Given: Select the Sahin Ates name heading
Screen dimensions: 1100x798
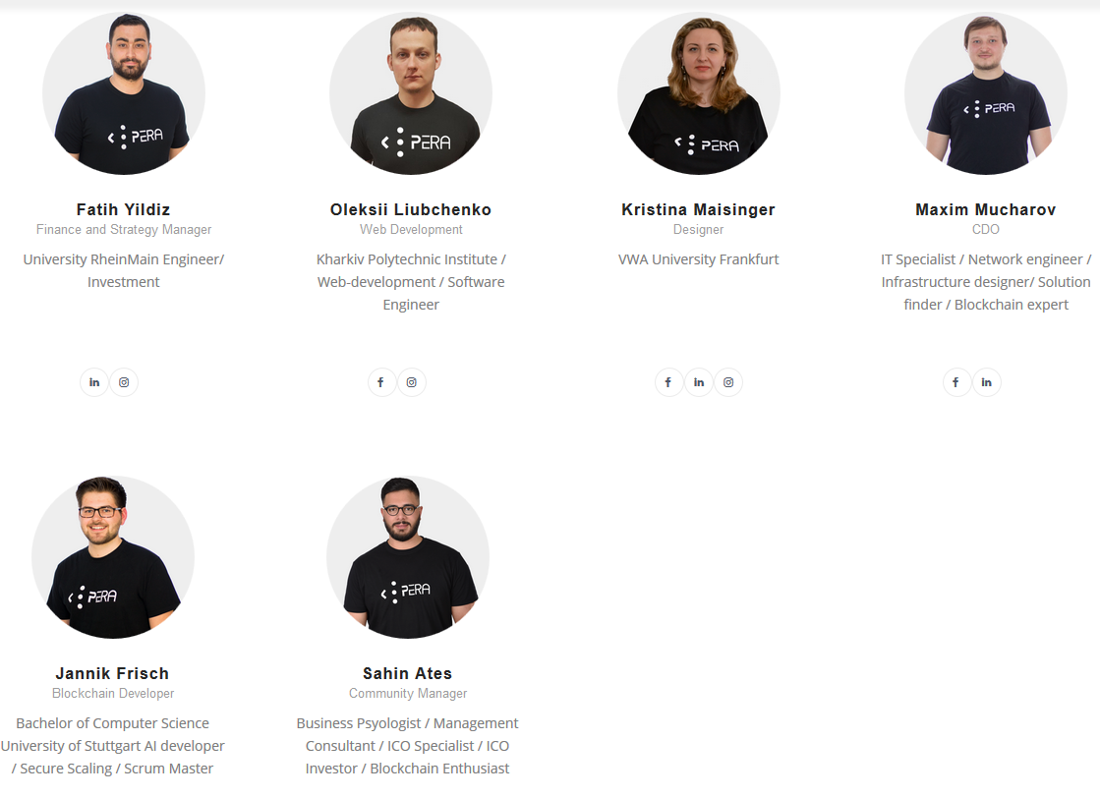Looking at the screenshot, I should point(408,674).
